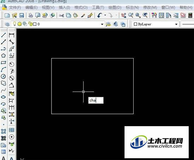Toggle layer 0 on/off light bulb

coord(14,24)
